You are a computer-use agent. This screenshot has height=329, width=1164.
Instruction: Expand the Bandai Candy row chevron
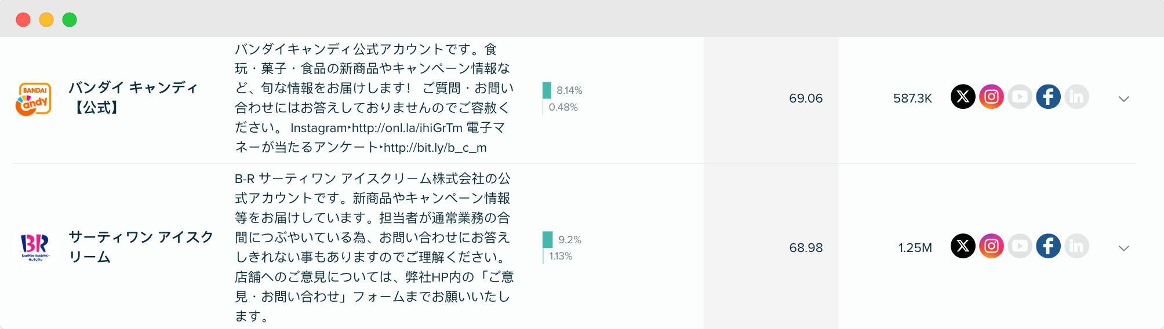1123,99
